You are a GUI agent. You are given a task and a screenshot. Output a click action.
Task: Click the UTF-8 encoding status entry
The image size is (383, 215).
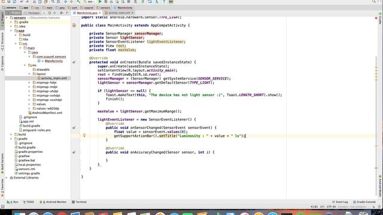tap(331, 207)
